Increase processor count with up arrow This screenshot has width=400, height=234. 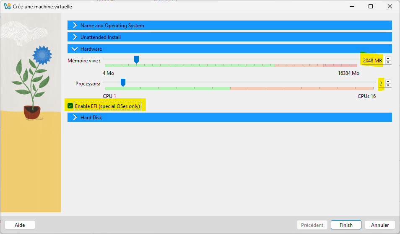pos(388,82)
